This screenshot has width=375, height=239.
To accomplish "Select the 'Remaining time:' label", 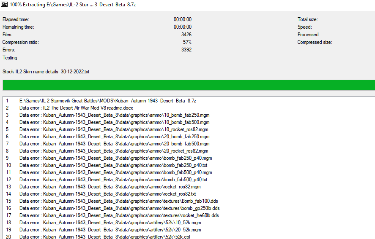I will (x=18, y=27).
